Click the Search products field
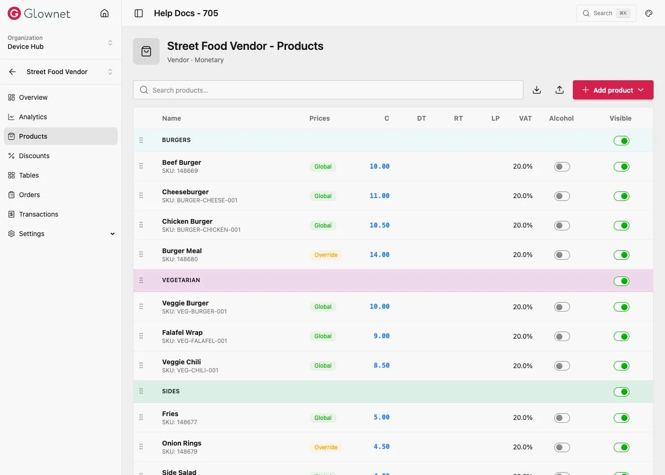The width and height of the screenshot is (665, 475). click(328, 90)
